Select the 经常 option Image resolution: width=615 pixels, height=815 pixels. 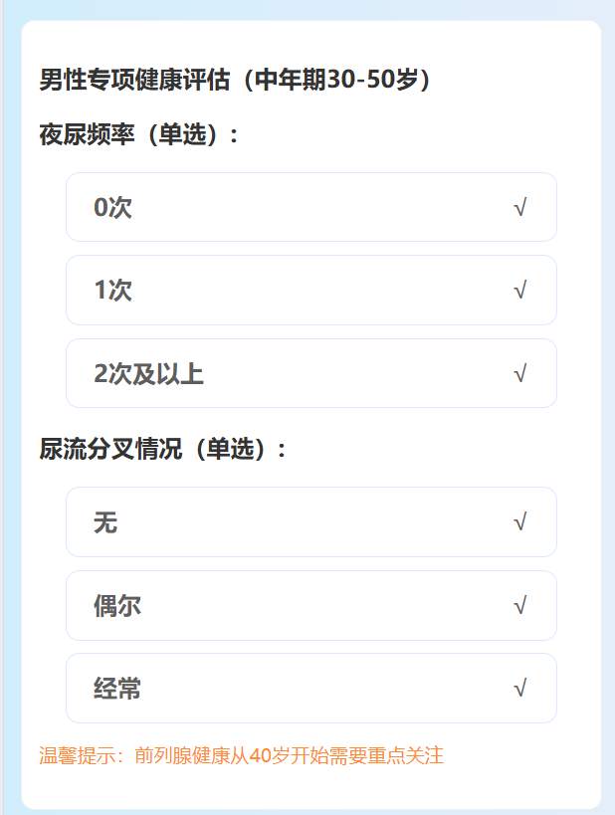(311, 689)
